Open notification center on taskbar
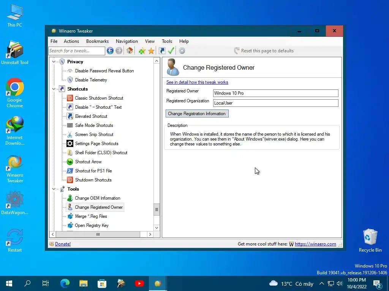Screen dimensions: 389x291 (x=377, y=283)
